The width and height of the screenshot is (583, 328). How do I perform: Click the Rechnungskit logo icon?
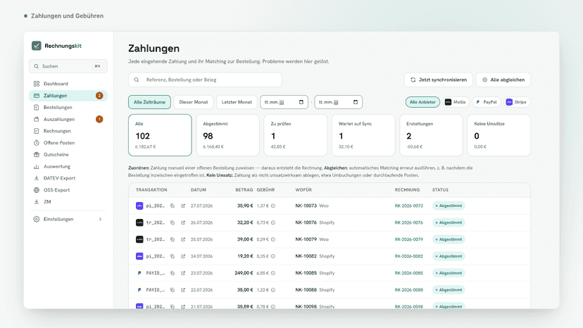coord(37,46)
